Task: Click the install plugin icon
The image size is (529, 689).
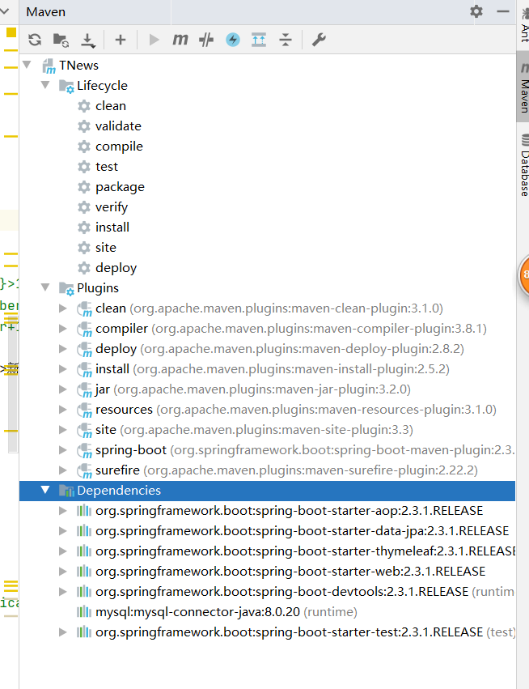Action: 84,369
